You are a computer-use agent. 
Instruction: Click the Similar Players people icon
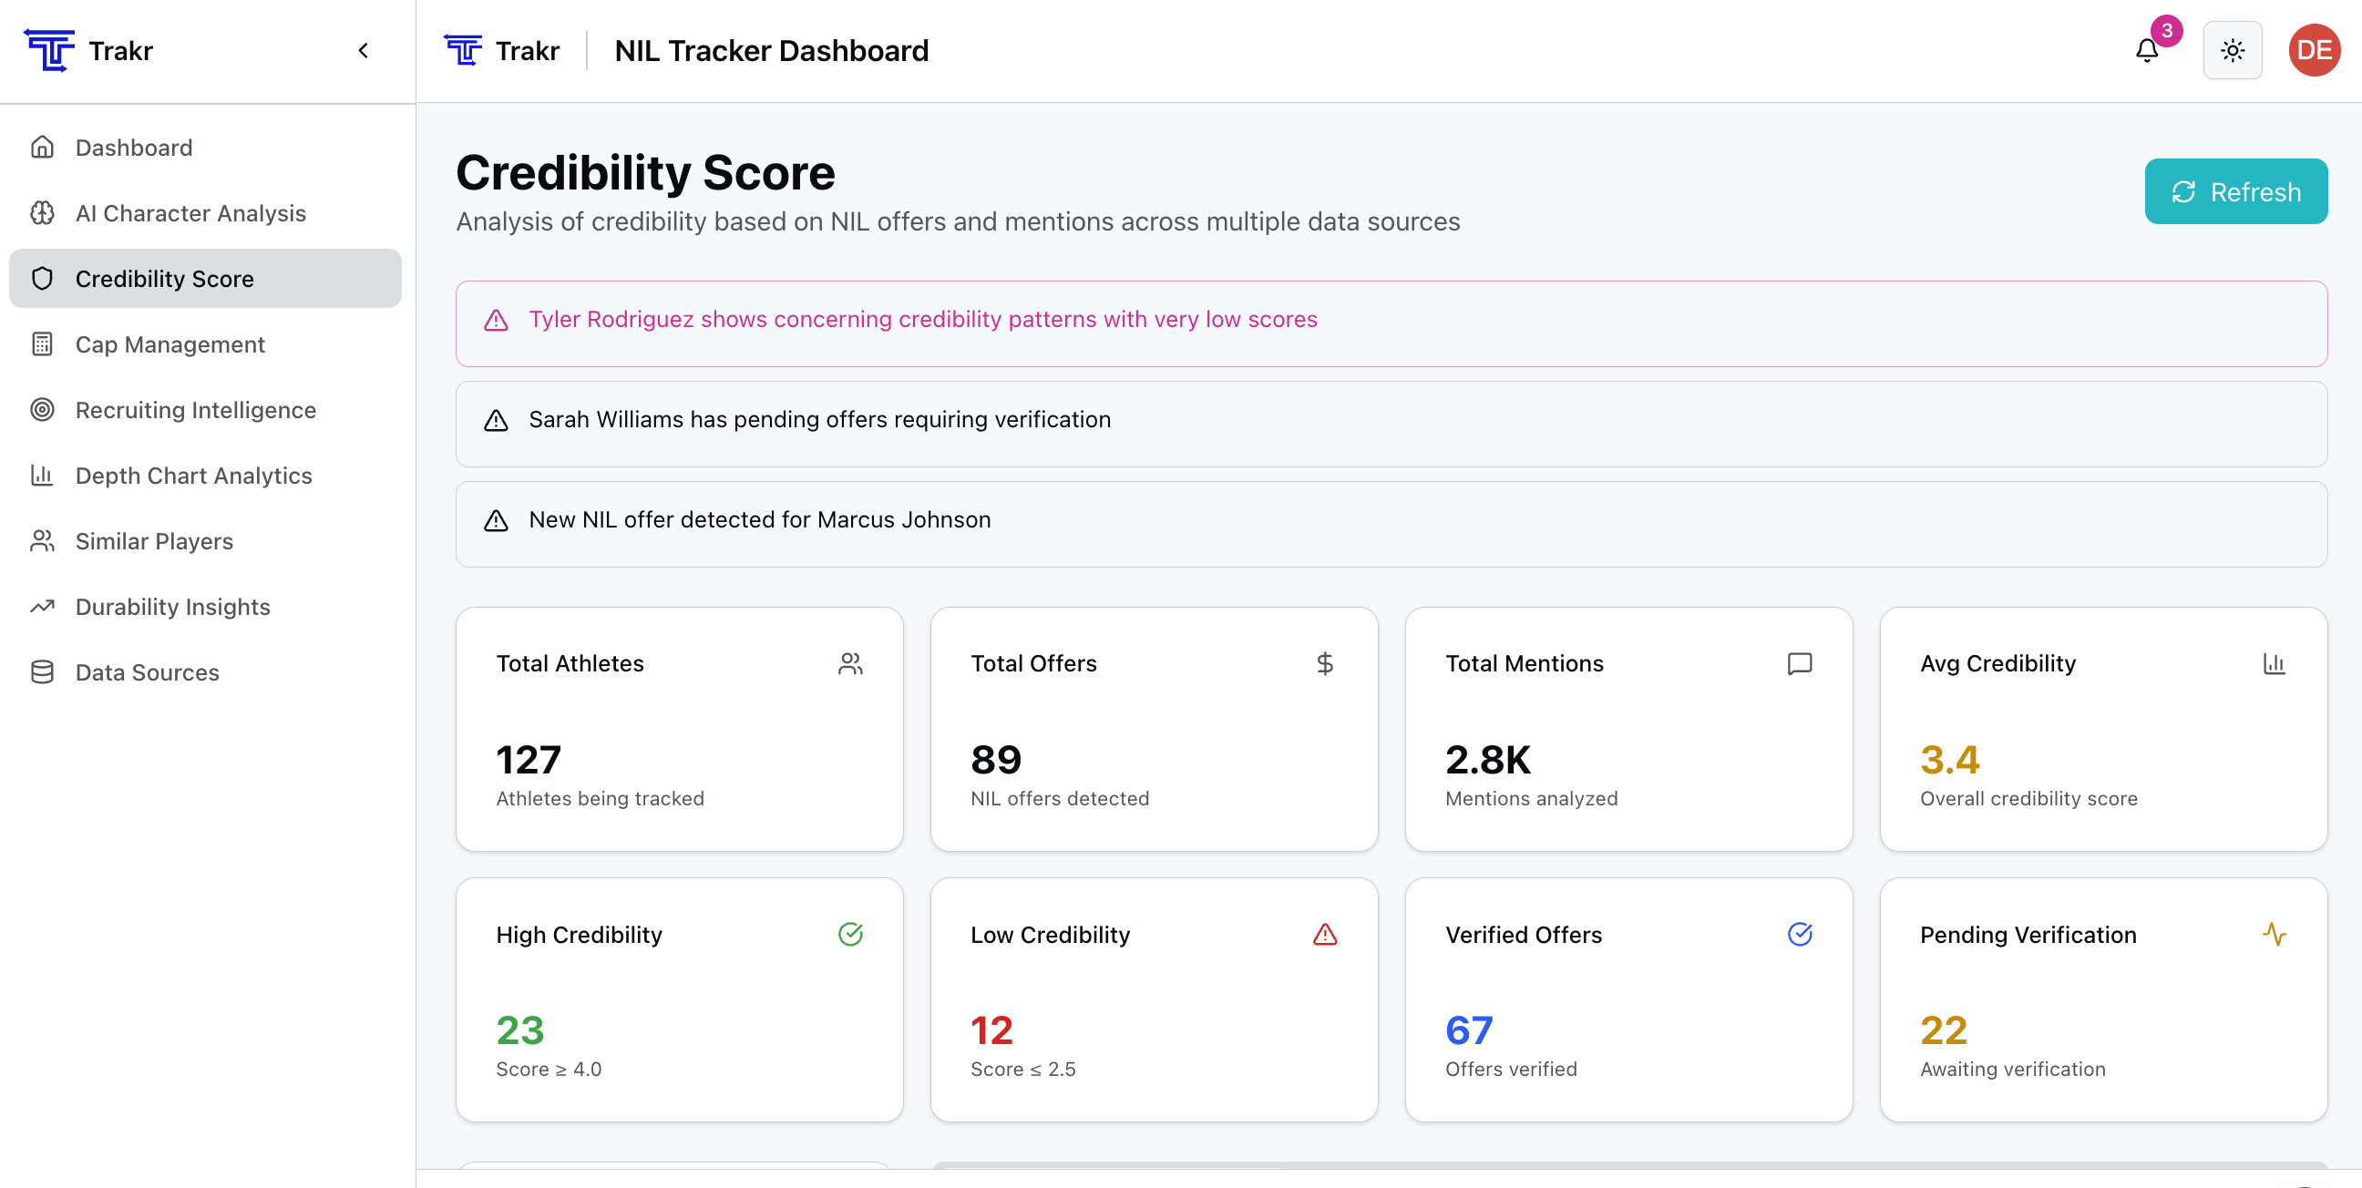pos(42,542)
